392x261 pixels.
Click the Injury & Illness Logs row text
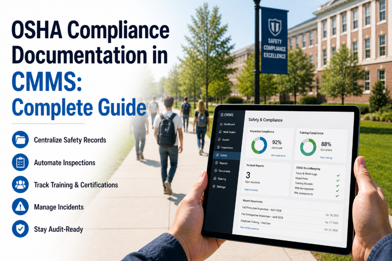click(x=306, y=174)
